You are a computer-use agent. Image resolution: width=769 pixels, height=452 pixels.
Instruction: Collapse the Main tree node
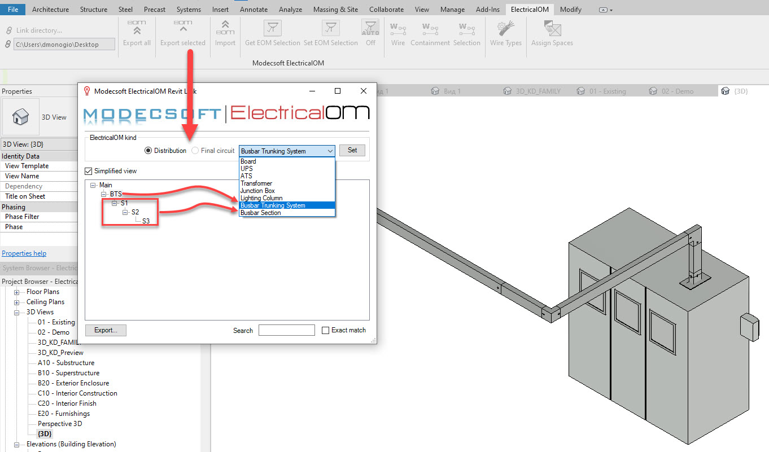click(x=93, y=185)
